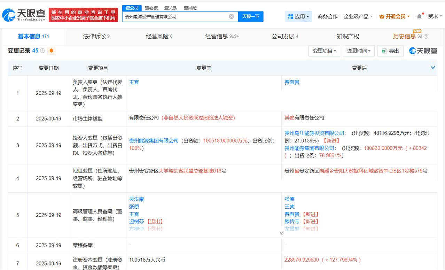Click the 天眼一下 search button

click(x=251, y=16)
